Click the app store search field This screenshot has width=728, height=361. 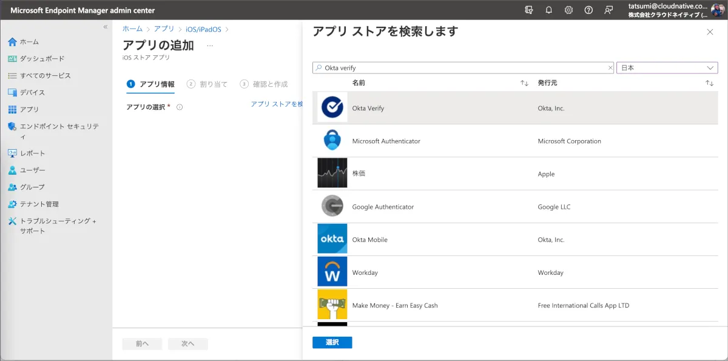pyautogui.click(x=461, y=68)
